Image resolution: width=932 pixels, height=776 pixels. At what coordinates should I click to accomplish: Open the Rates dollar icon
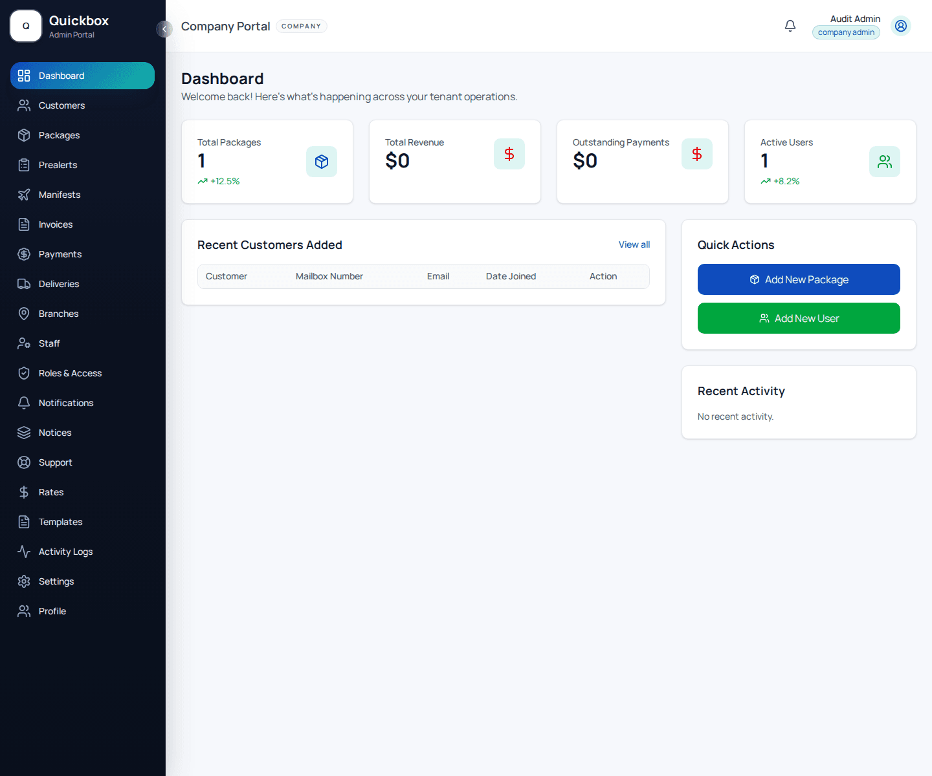tap(24, 492)
